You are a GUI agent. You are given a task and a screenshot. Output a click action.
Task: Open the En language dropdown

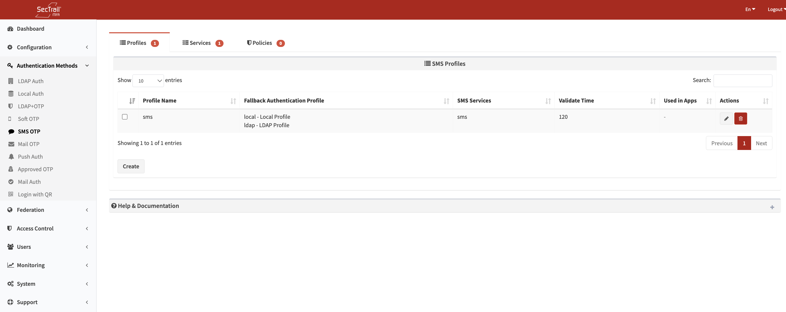[750, 9]
